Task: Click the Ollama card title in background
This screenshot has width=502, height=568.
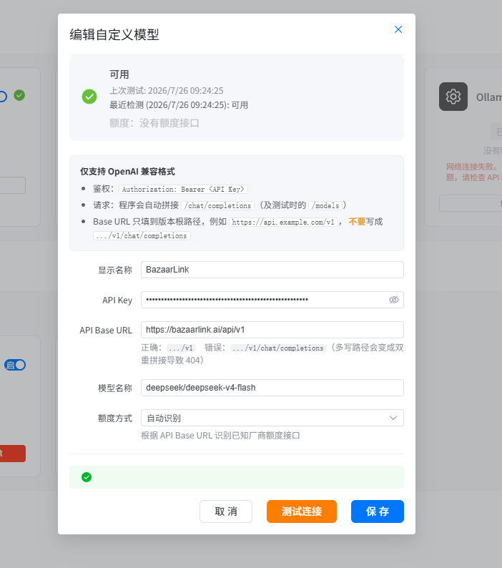Action: tap(489, 97)
